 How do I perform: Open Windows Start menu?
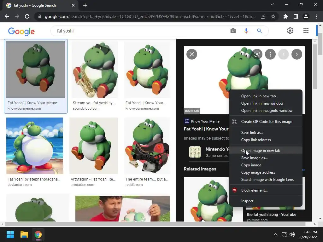click(10, 234)
